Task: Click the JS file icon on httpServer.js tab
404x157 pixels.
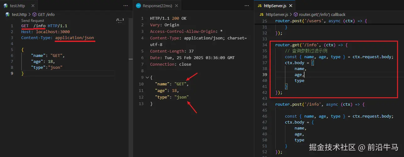Action: [260, 6]
